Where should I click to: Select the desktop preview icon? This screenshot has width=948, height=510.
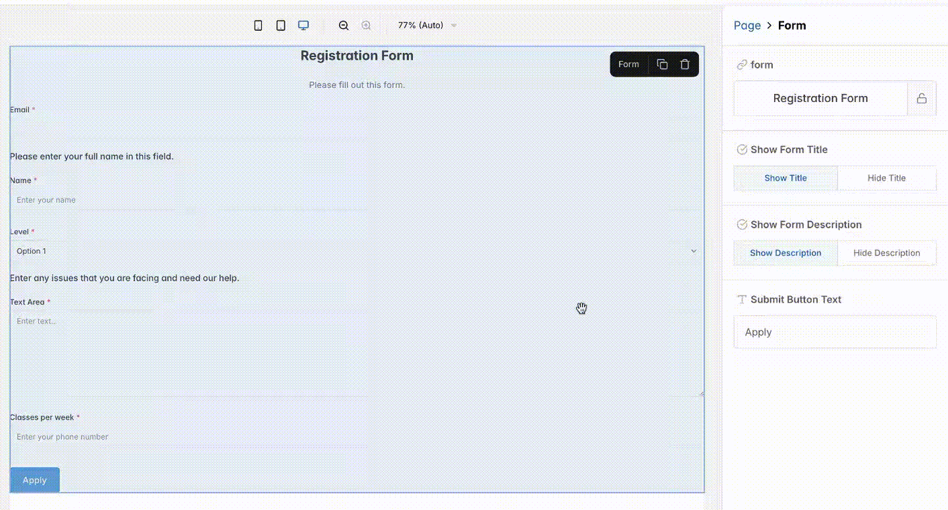point(303,25)
